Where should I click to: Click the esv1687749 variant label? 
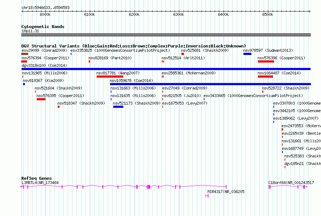tap(301, 148)
